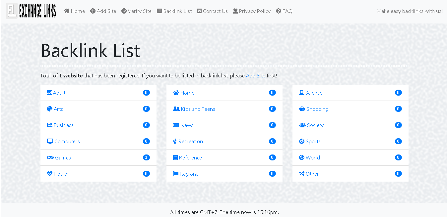Open the Add Site menu item
This screenshot has height=217, width=447.
[x=103, y=11]
